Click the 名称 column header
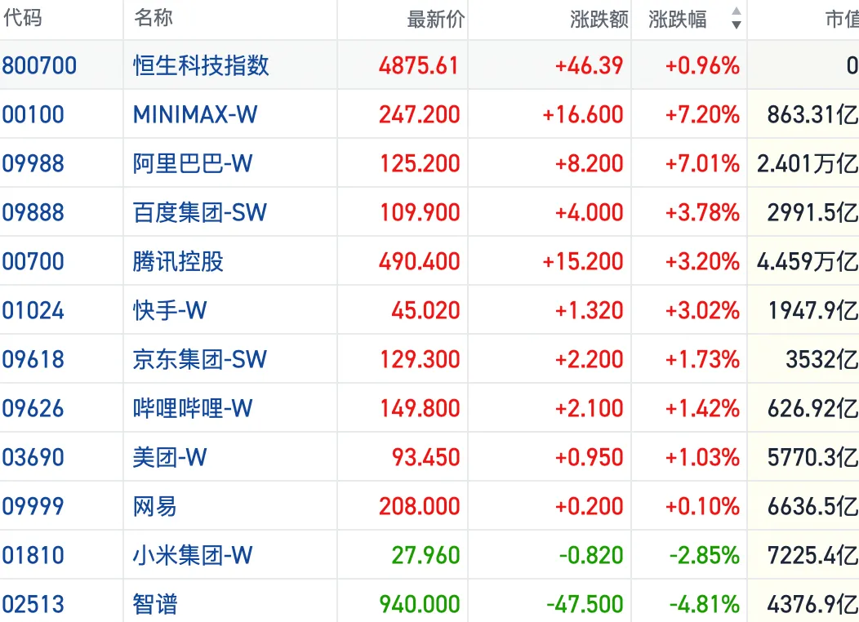 coord(154,17)
